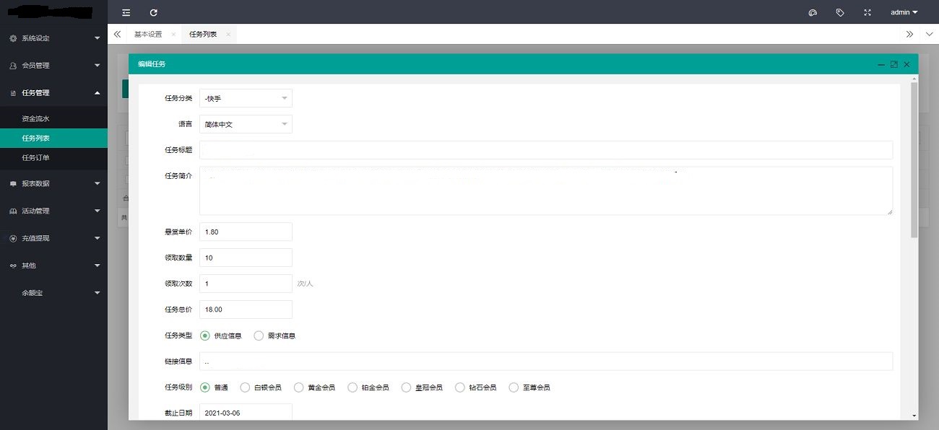Select 钻石会员 task level
This screenshot has width=939, height=430.
pos(476,387)
